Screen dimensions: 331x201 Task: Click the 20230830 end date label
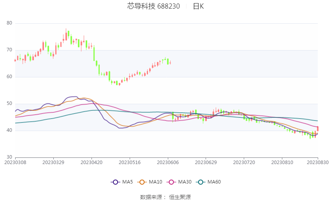[317, 162]
